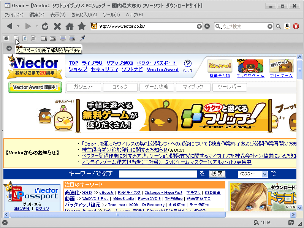Click the second window-with-cursor capture icon

point(53,39)
